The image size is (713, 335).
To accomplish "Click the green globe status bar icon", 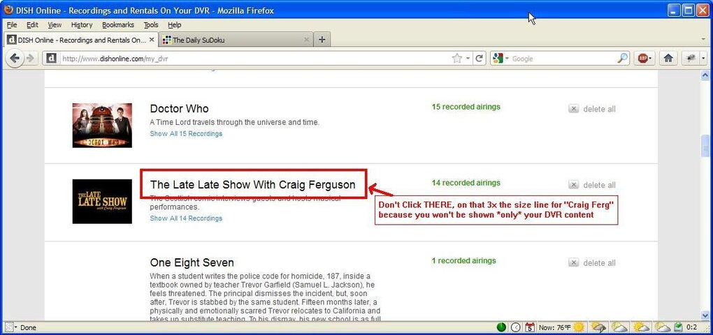I will pos(501,327).
